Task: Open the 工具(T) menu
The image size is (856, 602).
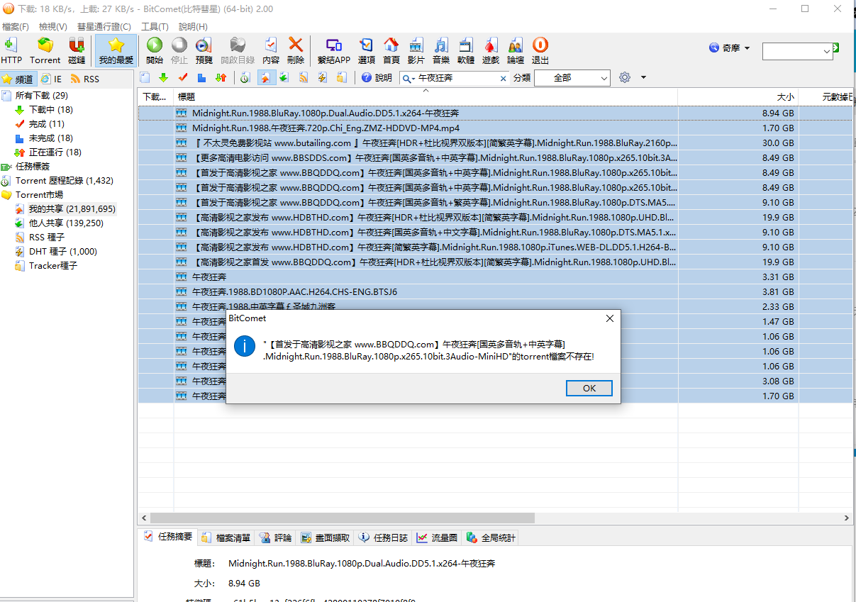Action: 155,26
